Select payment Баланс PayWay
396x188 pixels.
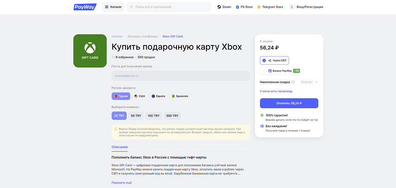[281, 71]
